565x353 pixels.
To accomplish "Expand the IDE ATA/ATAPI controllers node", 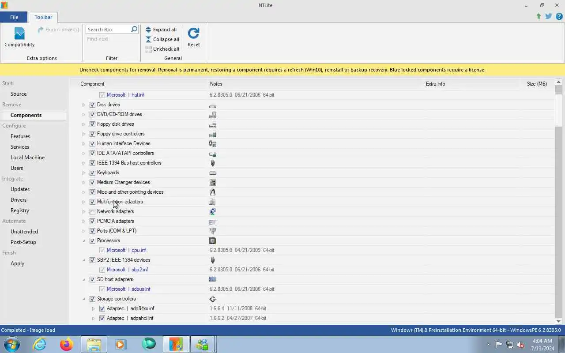I will [x=83, y=154].
